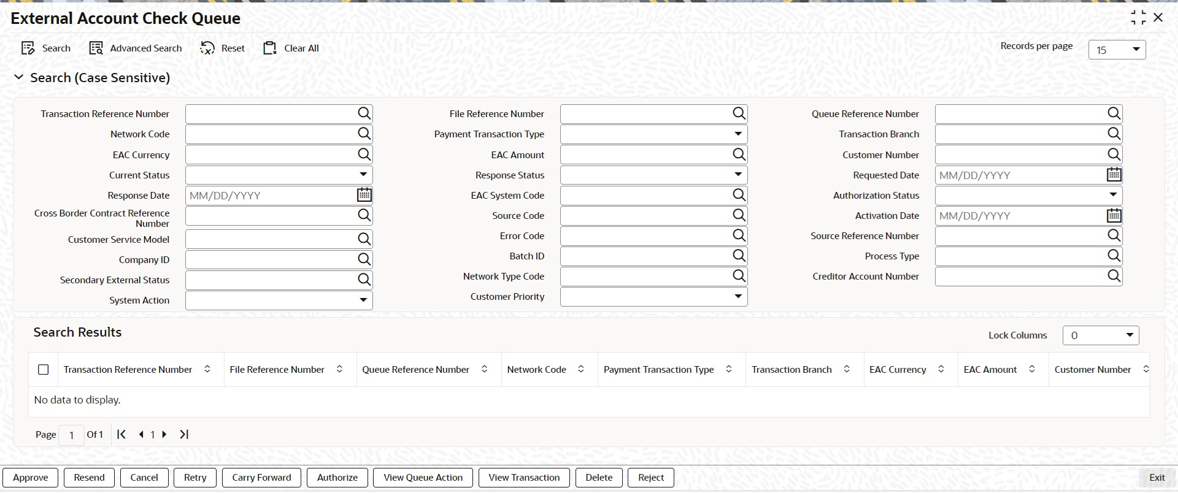The height and width of the screenshot is (493, 1178).
Task: Open Batch ID lookup magnifier
Action: point(739,256)
